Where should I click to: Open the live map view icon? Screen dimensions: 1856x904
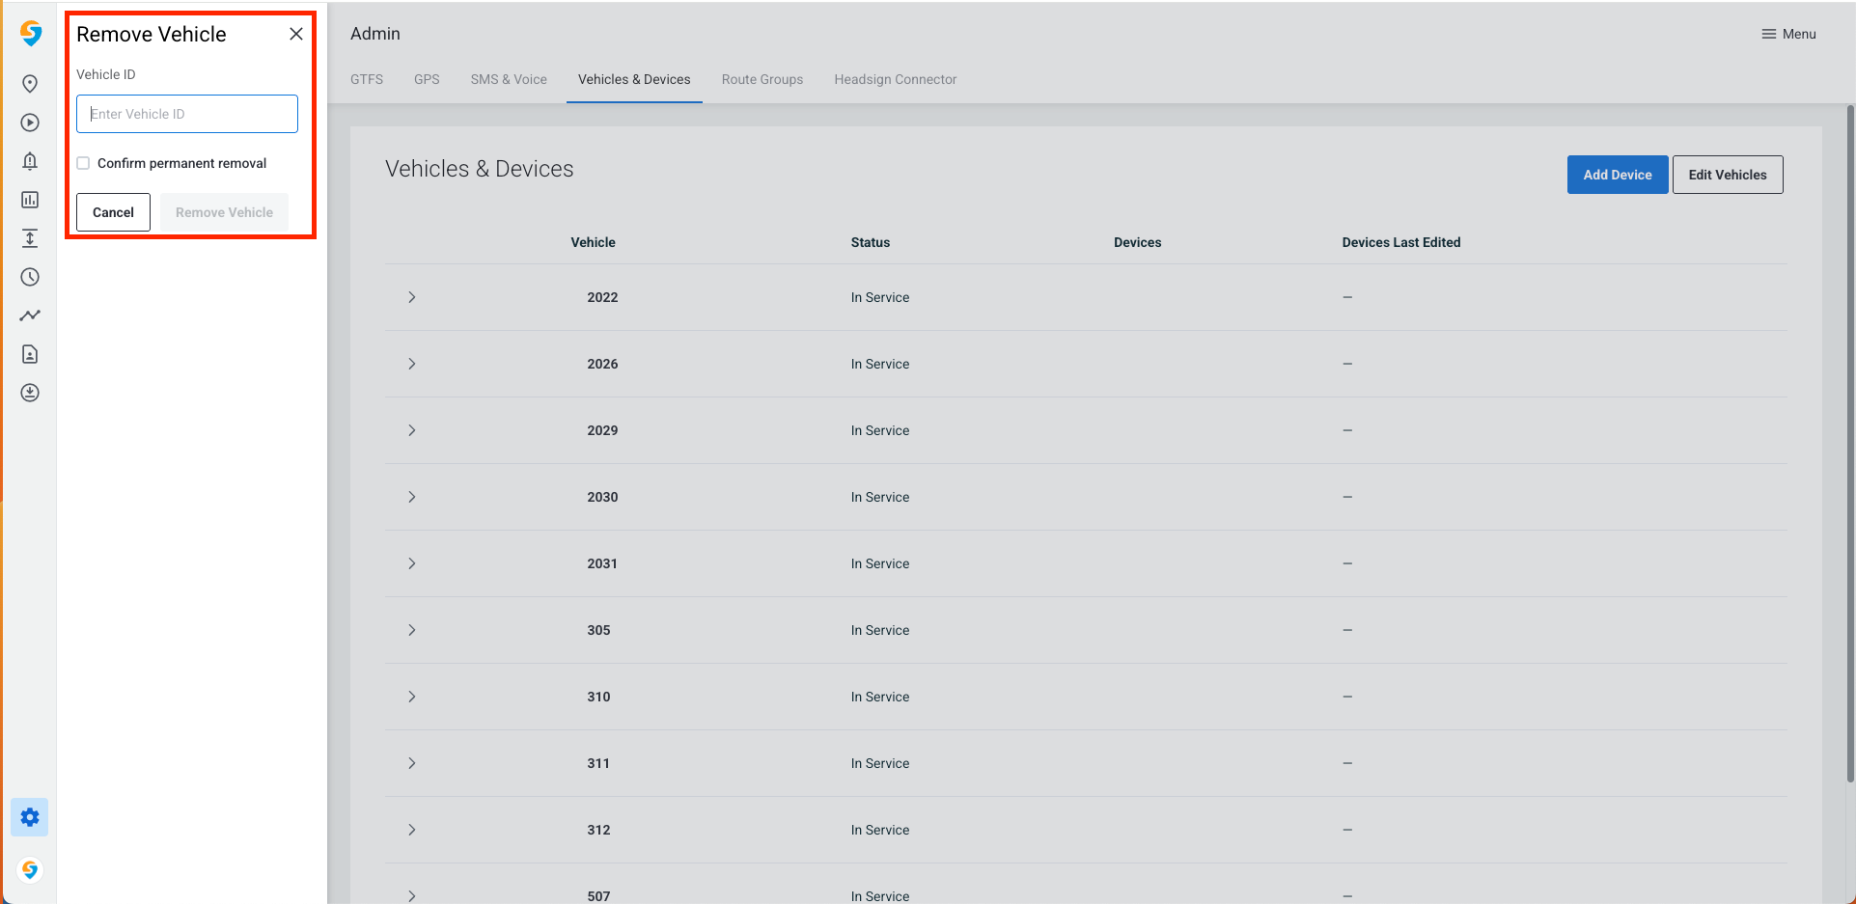pyautogui.click(x=29, y=83)
